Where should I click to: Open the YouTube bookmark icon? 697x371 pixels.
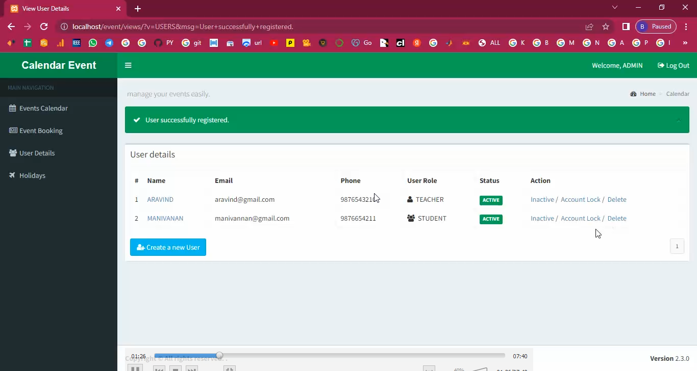[x=274, y=43]
